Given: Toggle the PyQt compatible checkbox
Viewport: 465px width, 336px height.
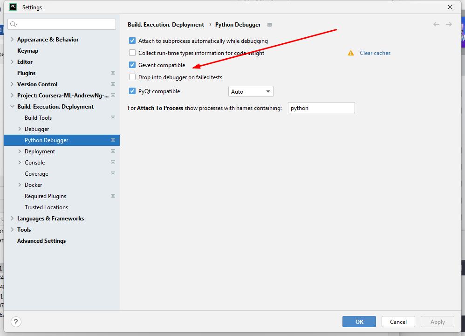Looking at the screenshot, I should click(x=132, y=91).
